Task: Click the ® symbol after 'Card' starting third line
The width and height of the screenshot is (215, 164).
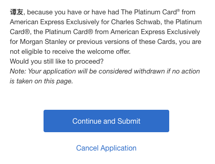Action: pyautogui.click(x=27, y=32)
